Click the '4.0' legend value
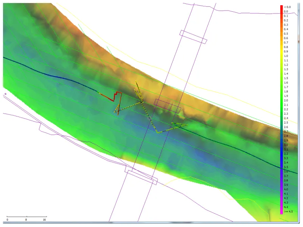This screenshot has height=227, width=303. click(x=286, y=189)
